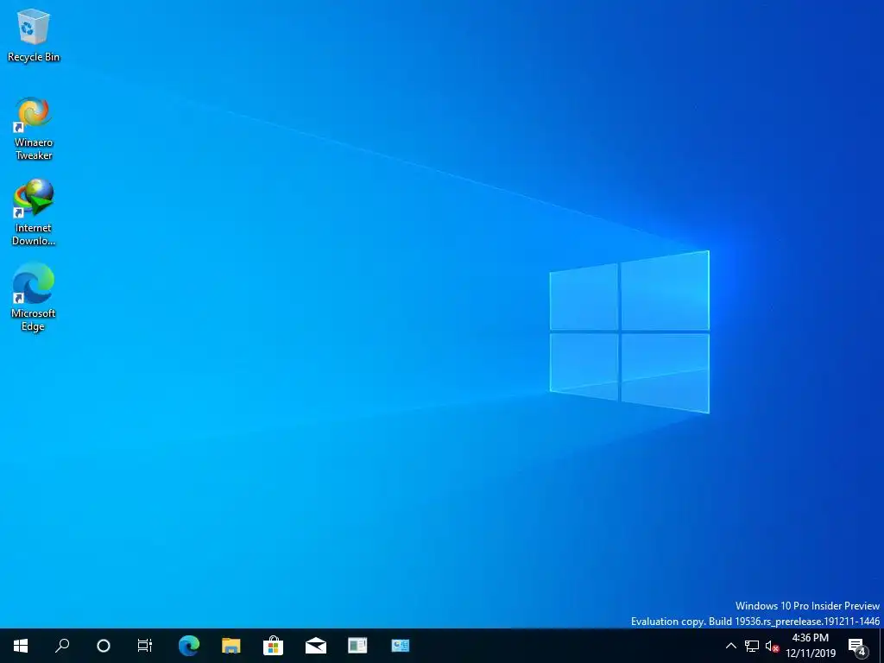Click the Show desktop strip after Action Center
The height and width of the screenshot is (663, 884).
point(881,646)
